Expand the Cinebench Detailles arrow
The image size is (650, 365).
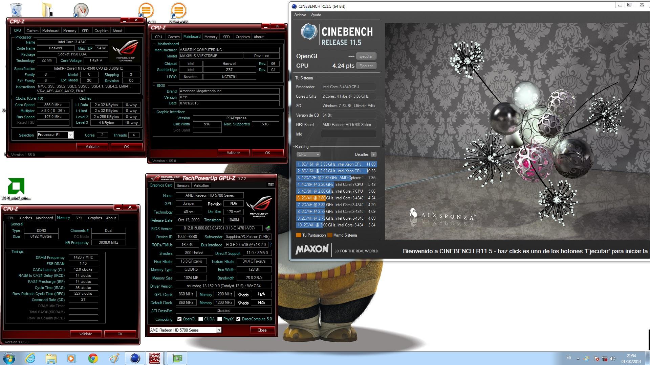(x=374, y=154)
